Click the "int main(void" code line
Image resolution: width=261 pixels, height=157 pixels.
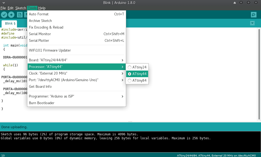click(15, 45)
